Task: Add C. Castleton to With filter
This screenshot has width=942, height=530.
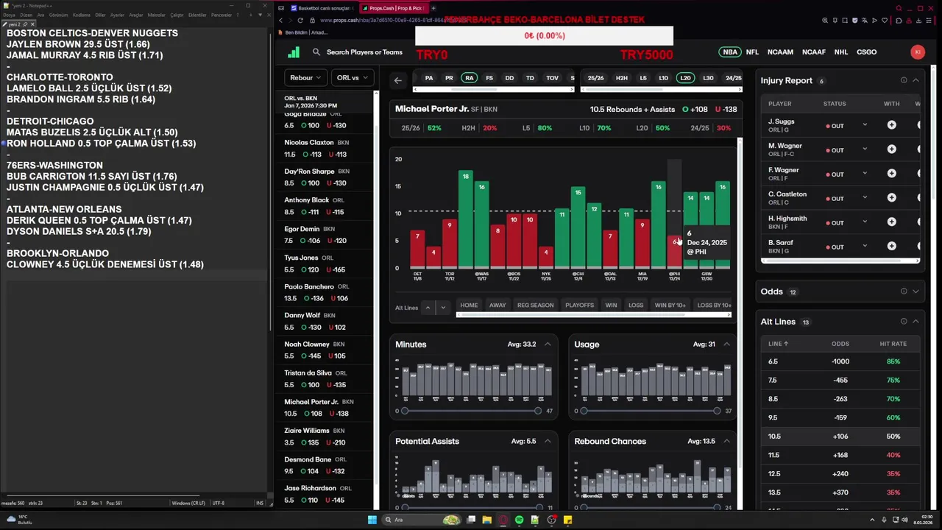Action: point(891,198)
